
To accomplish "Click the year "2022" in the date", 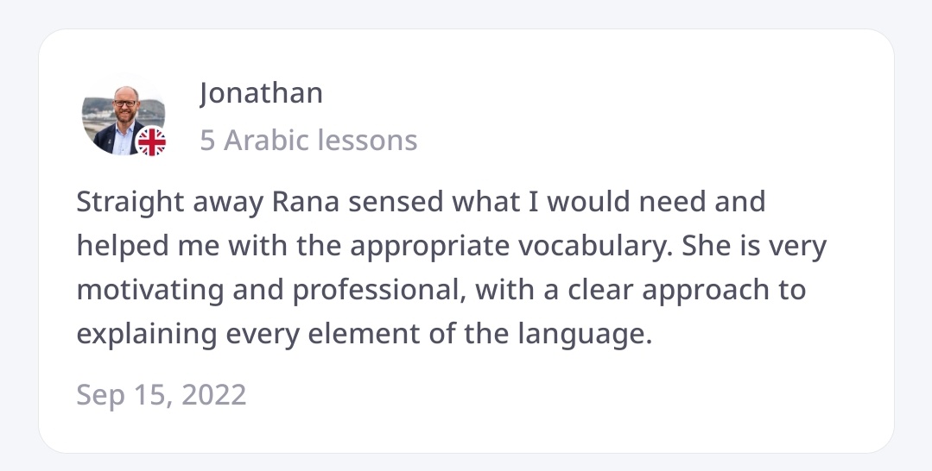I will pos(212,395).
